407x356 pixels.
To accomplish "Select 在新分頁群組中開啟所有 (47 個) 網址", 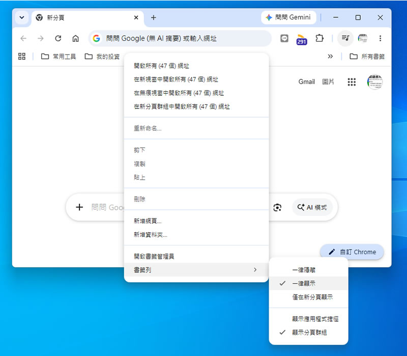I will pyautogui.click(x=196, y=106).
